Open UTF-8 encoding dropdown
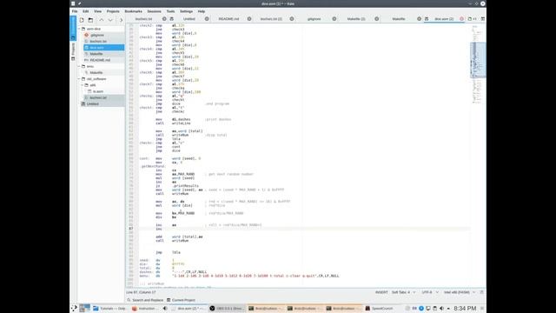The height and width of the screenshot is (313, 556). [430, 292]
